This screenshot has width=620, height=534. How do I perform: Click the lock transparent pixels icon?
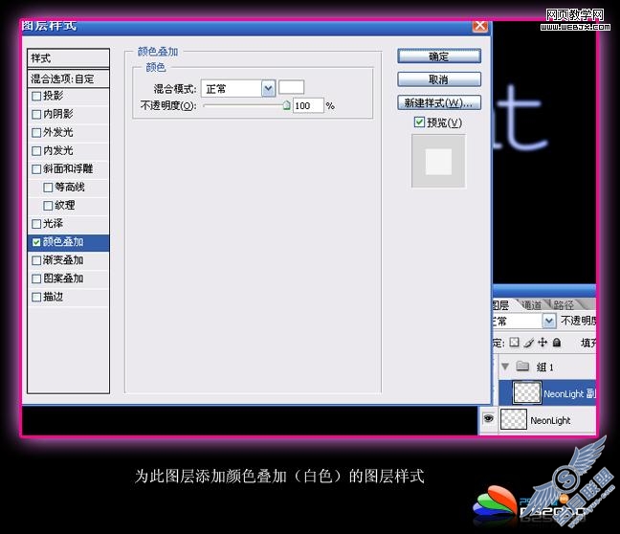click(x=514, y=343)
